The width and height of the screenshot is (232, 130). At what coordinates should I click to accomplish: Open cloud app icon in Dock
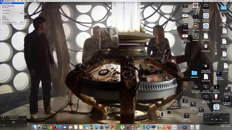[174, 127]
